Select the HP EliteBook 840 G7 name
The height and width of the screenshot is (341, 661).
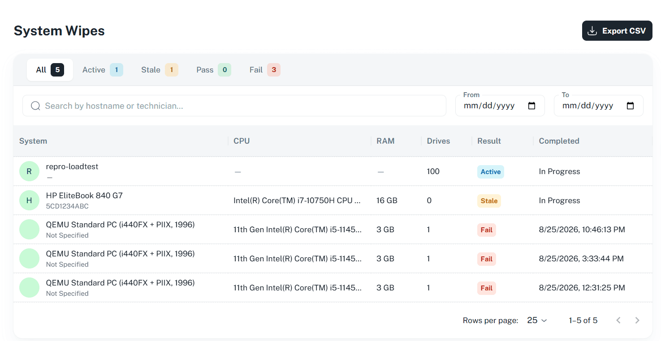(84, 196)
